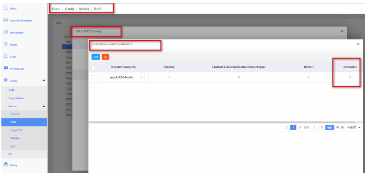368x179 pixels.
Task: Click the Information sidebar icon
Action: pos(6,32)
